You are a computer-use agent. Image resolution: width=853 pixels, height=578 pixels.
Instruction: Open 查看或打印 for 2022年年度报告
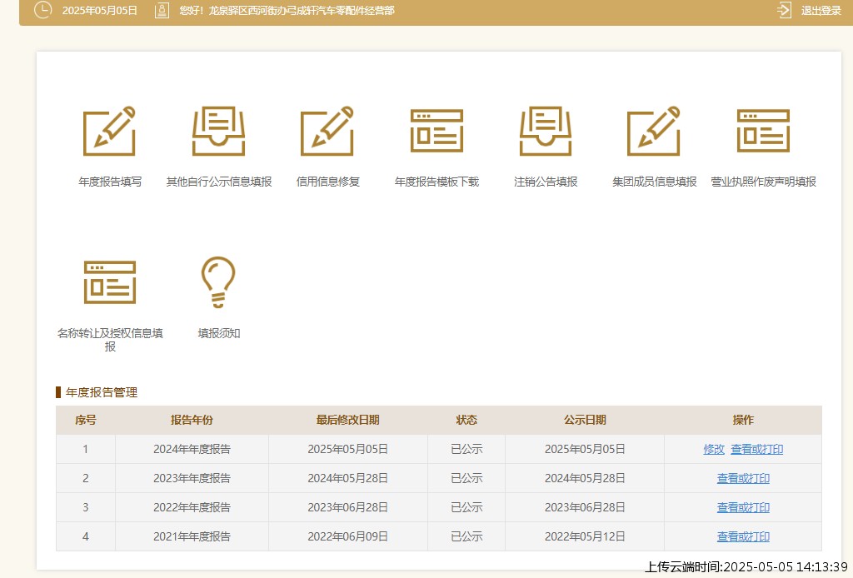click(743, 507)
